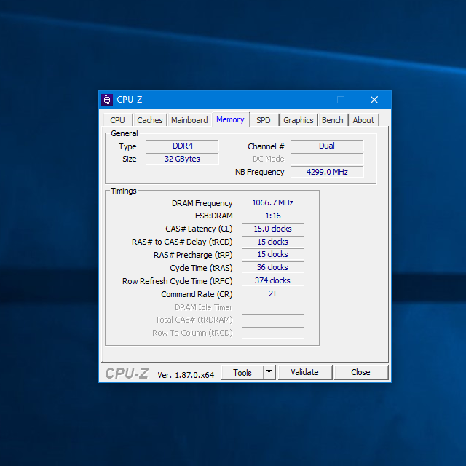Click the Dual channel value field
This screenshot has height=466, width=466.
327,146
